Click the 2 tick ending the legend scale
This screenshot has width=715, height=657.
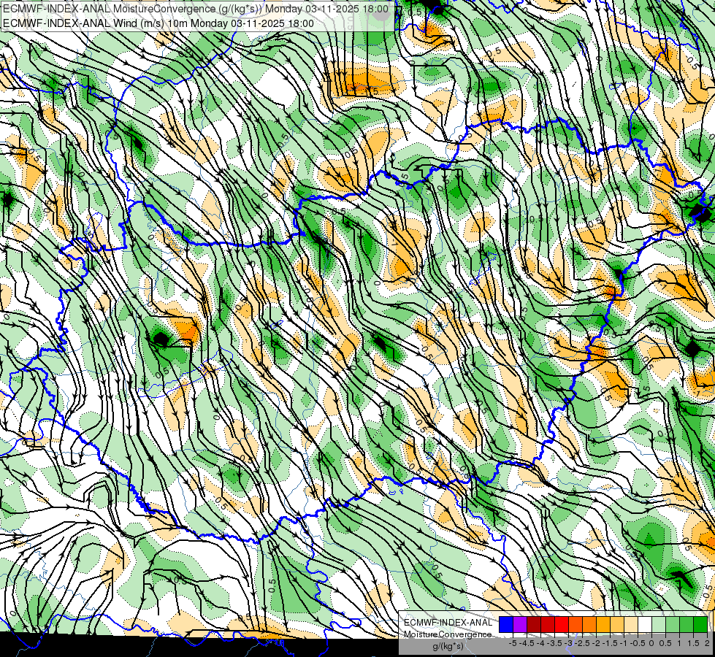[x=706, y=643]
